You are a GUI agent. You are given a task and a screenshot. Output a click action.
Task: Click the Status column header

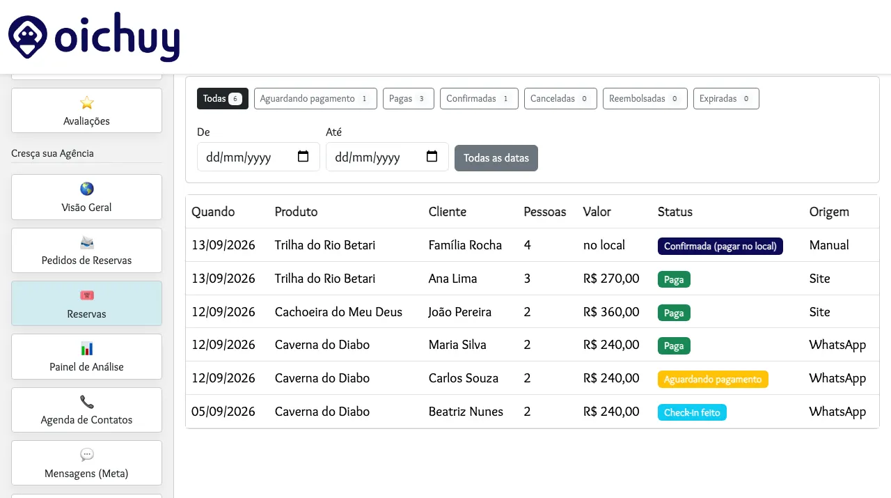pos(675,212)
